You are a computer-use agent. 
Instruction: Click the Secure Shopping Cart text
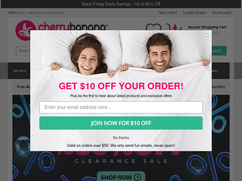207,27
